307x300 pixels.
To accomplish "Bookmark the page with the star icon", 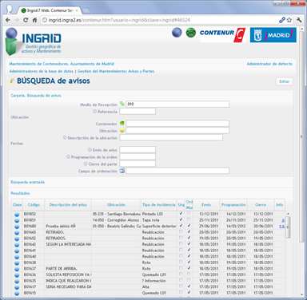I will tap(289, 20).
